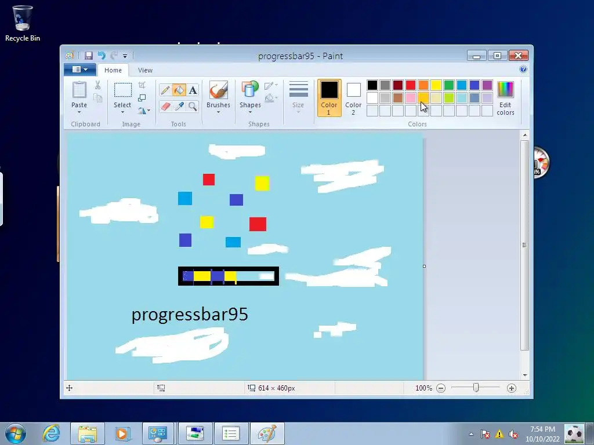The image size is (594, 445).
Task: Save the file from quick access toolbar
Action: coord(89,56)
